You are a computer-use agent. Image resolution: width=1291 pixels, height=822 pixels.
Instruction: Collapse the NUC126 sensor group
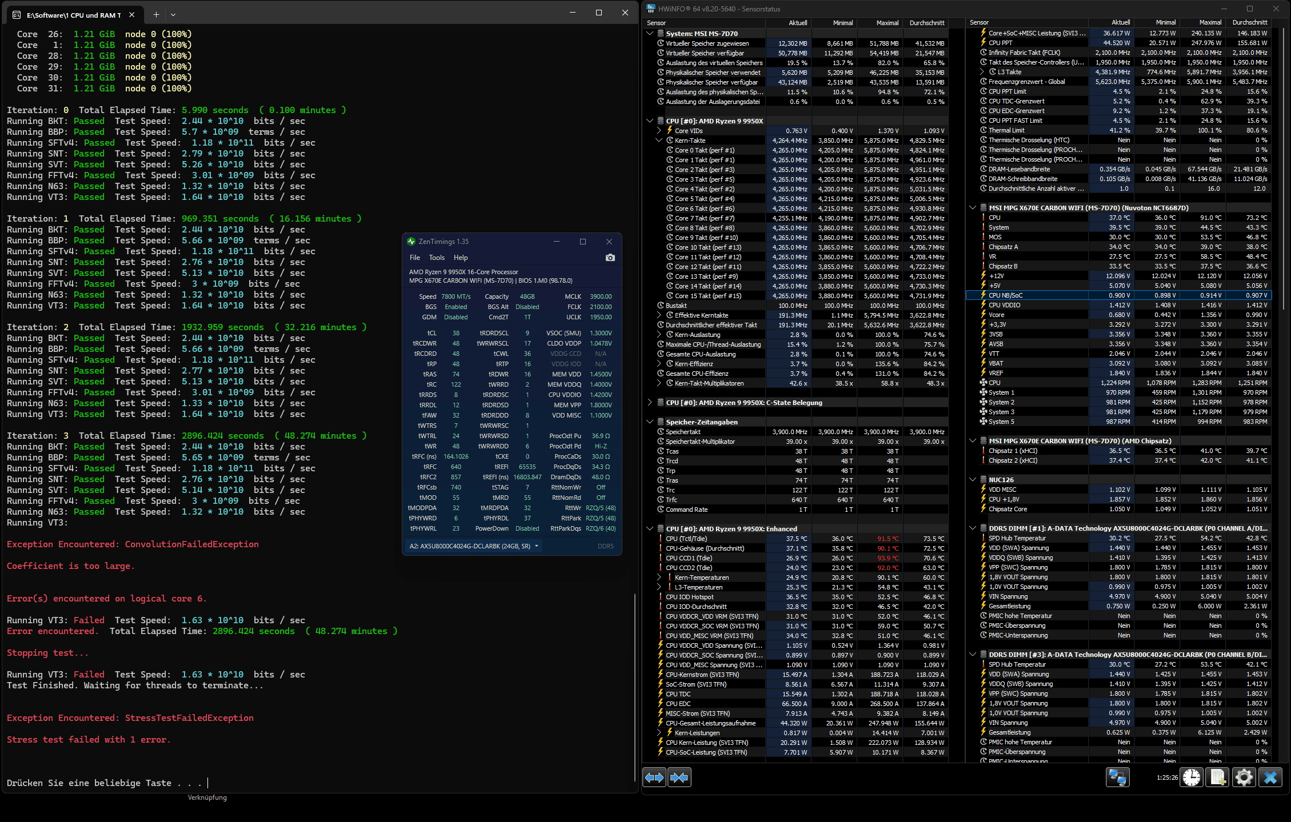973,480
